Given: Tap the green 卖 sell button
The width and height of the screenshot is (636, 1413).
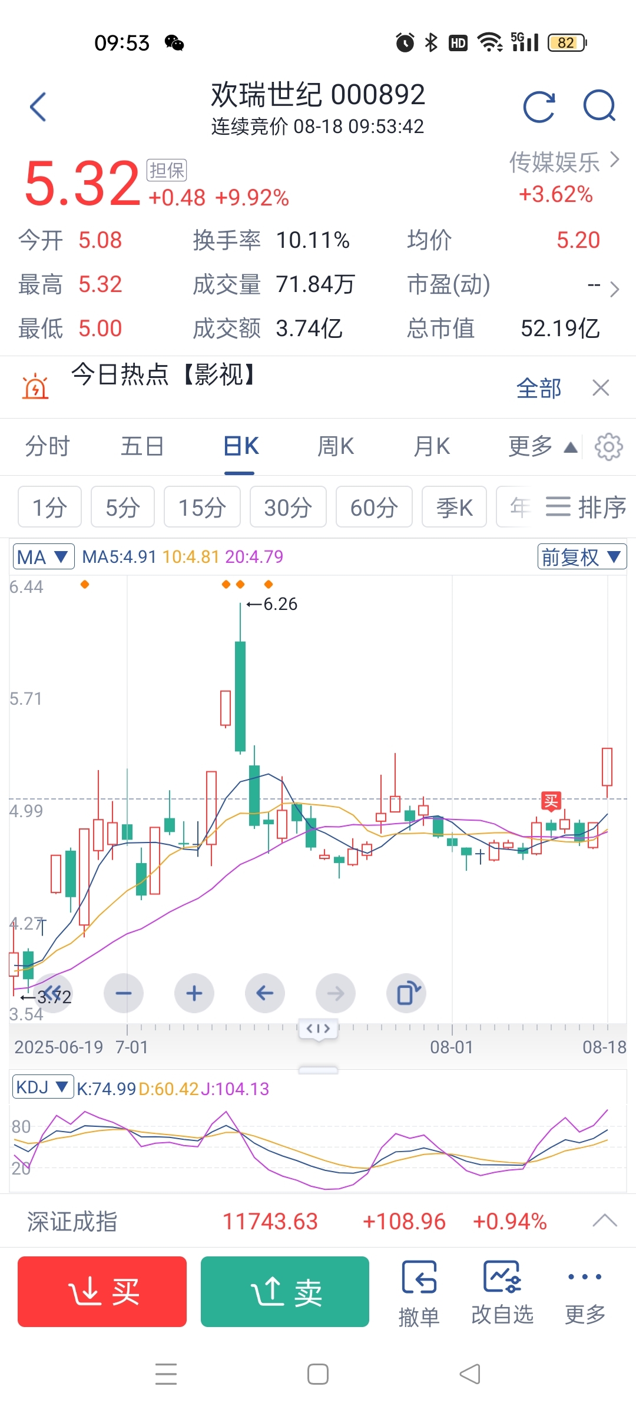Looking at the screenshot, I should point(285,1292).
